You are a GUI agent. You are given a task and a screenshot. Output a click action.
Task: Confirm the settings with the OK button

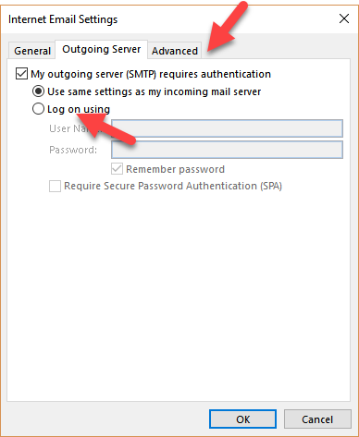(242, 419)
